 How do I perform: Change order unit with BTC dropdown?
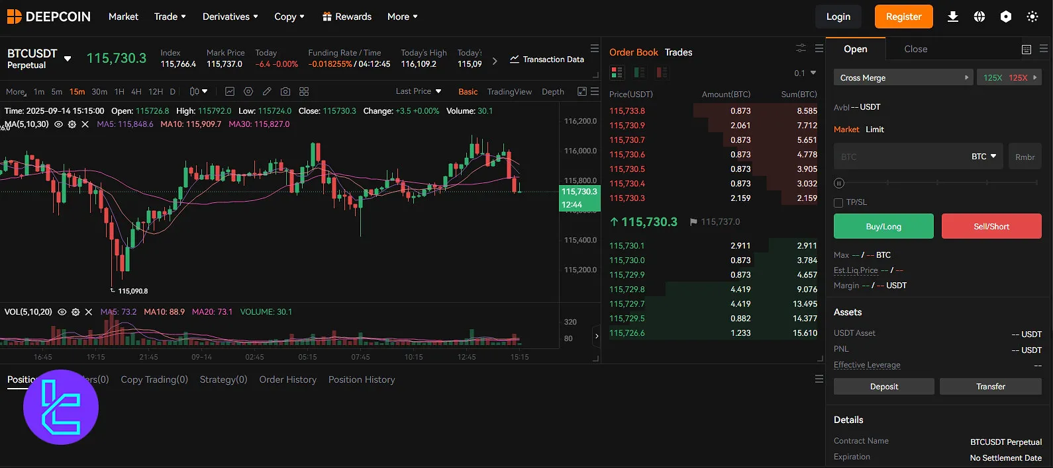tap(984, 157)
